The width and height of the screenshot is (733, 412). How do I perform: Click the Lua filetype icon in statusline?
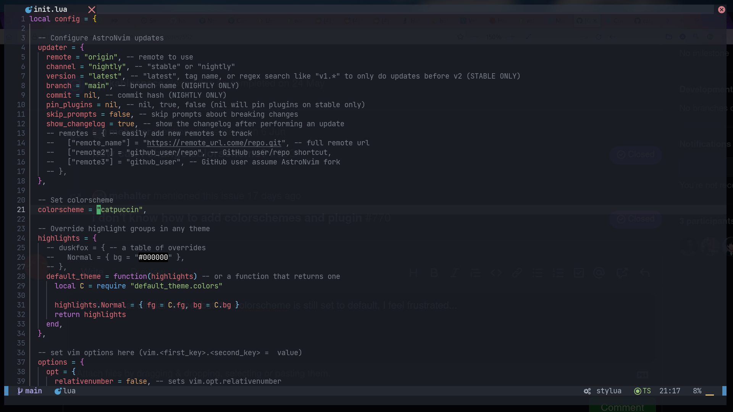(58, 391)
